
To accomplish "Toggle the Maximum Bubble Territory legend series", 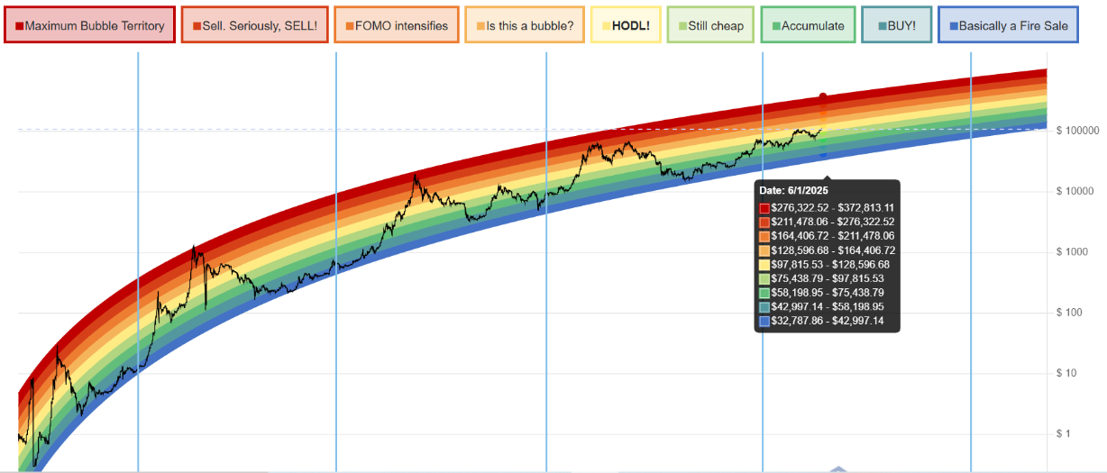I will point(89,25).
